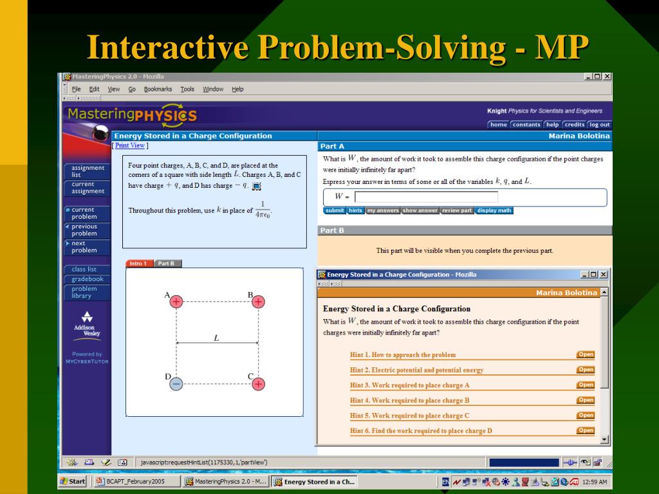Open Mozilla Mail icon in status bar

tap(89, 462)
